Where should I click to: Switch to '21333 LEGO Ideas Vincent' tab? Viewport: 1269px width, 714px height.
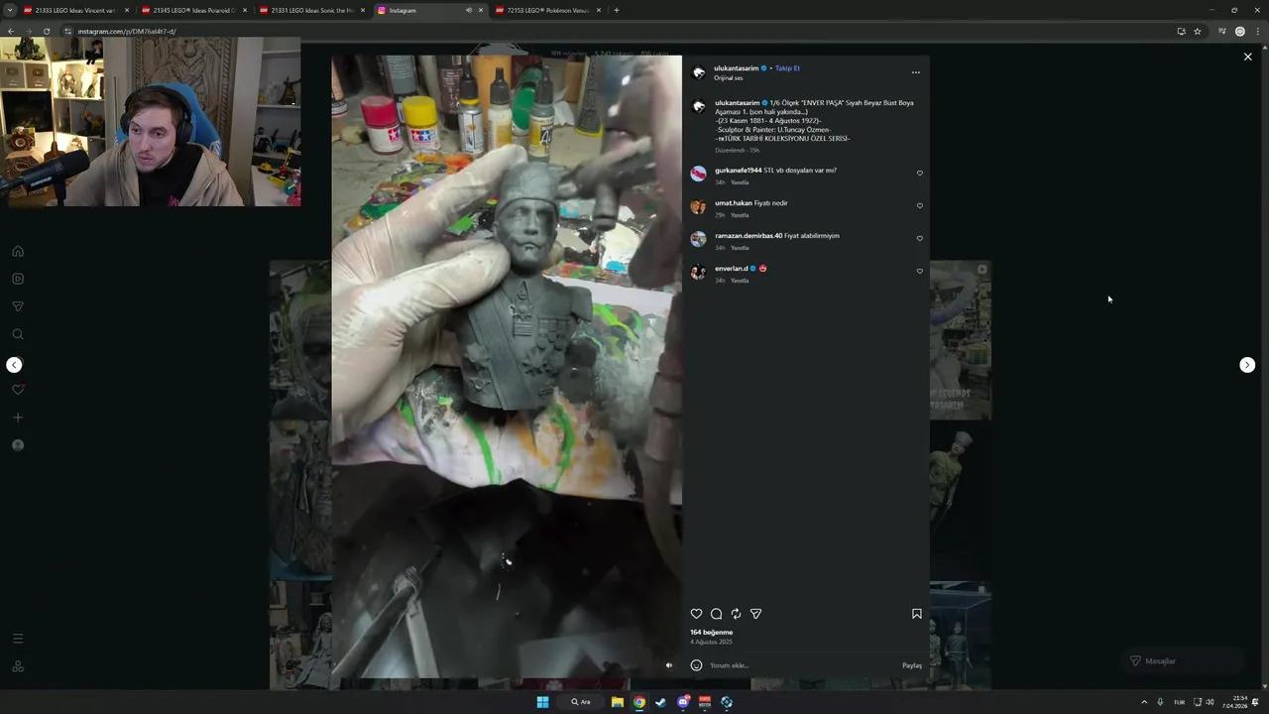pyautogui.click(x=75, y=10)
